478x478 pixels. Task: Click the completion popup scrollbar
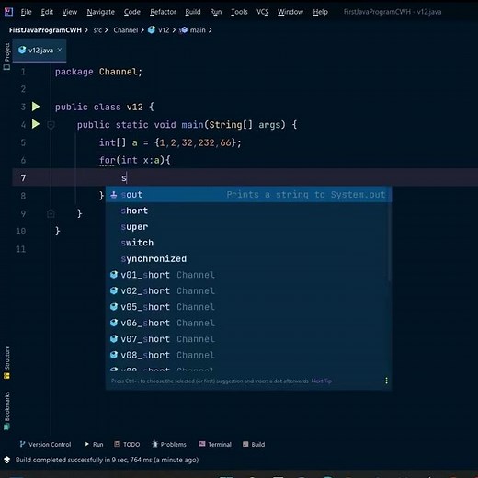pyautogui.click(x=390, y=234)
